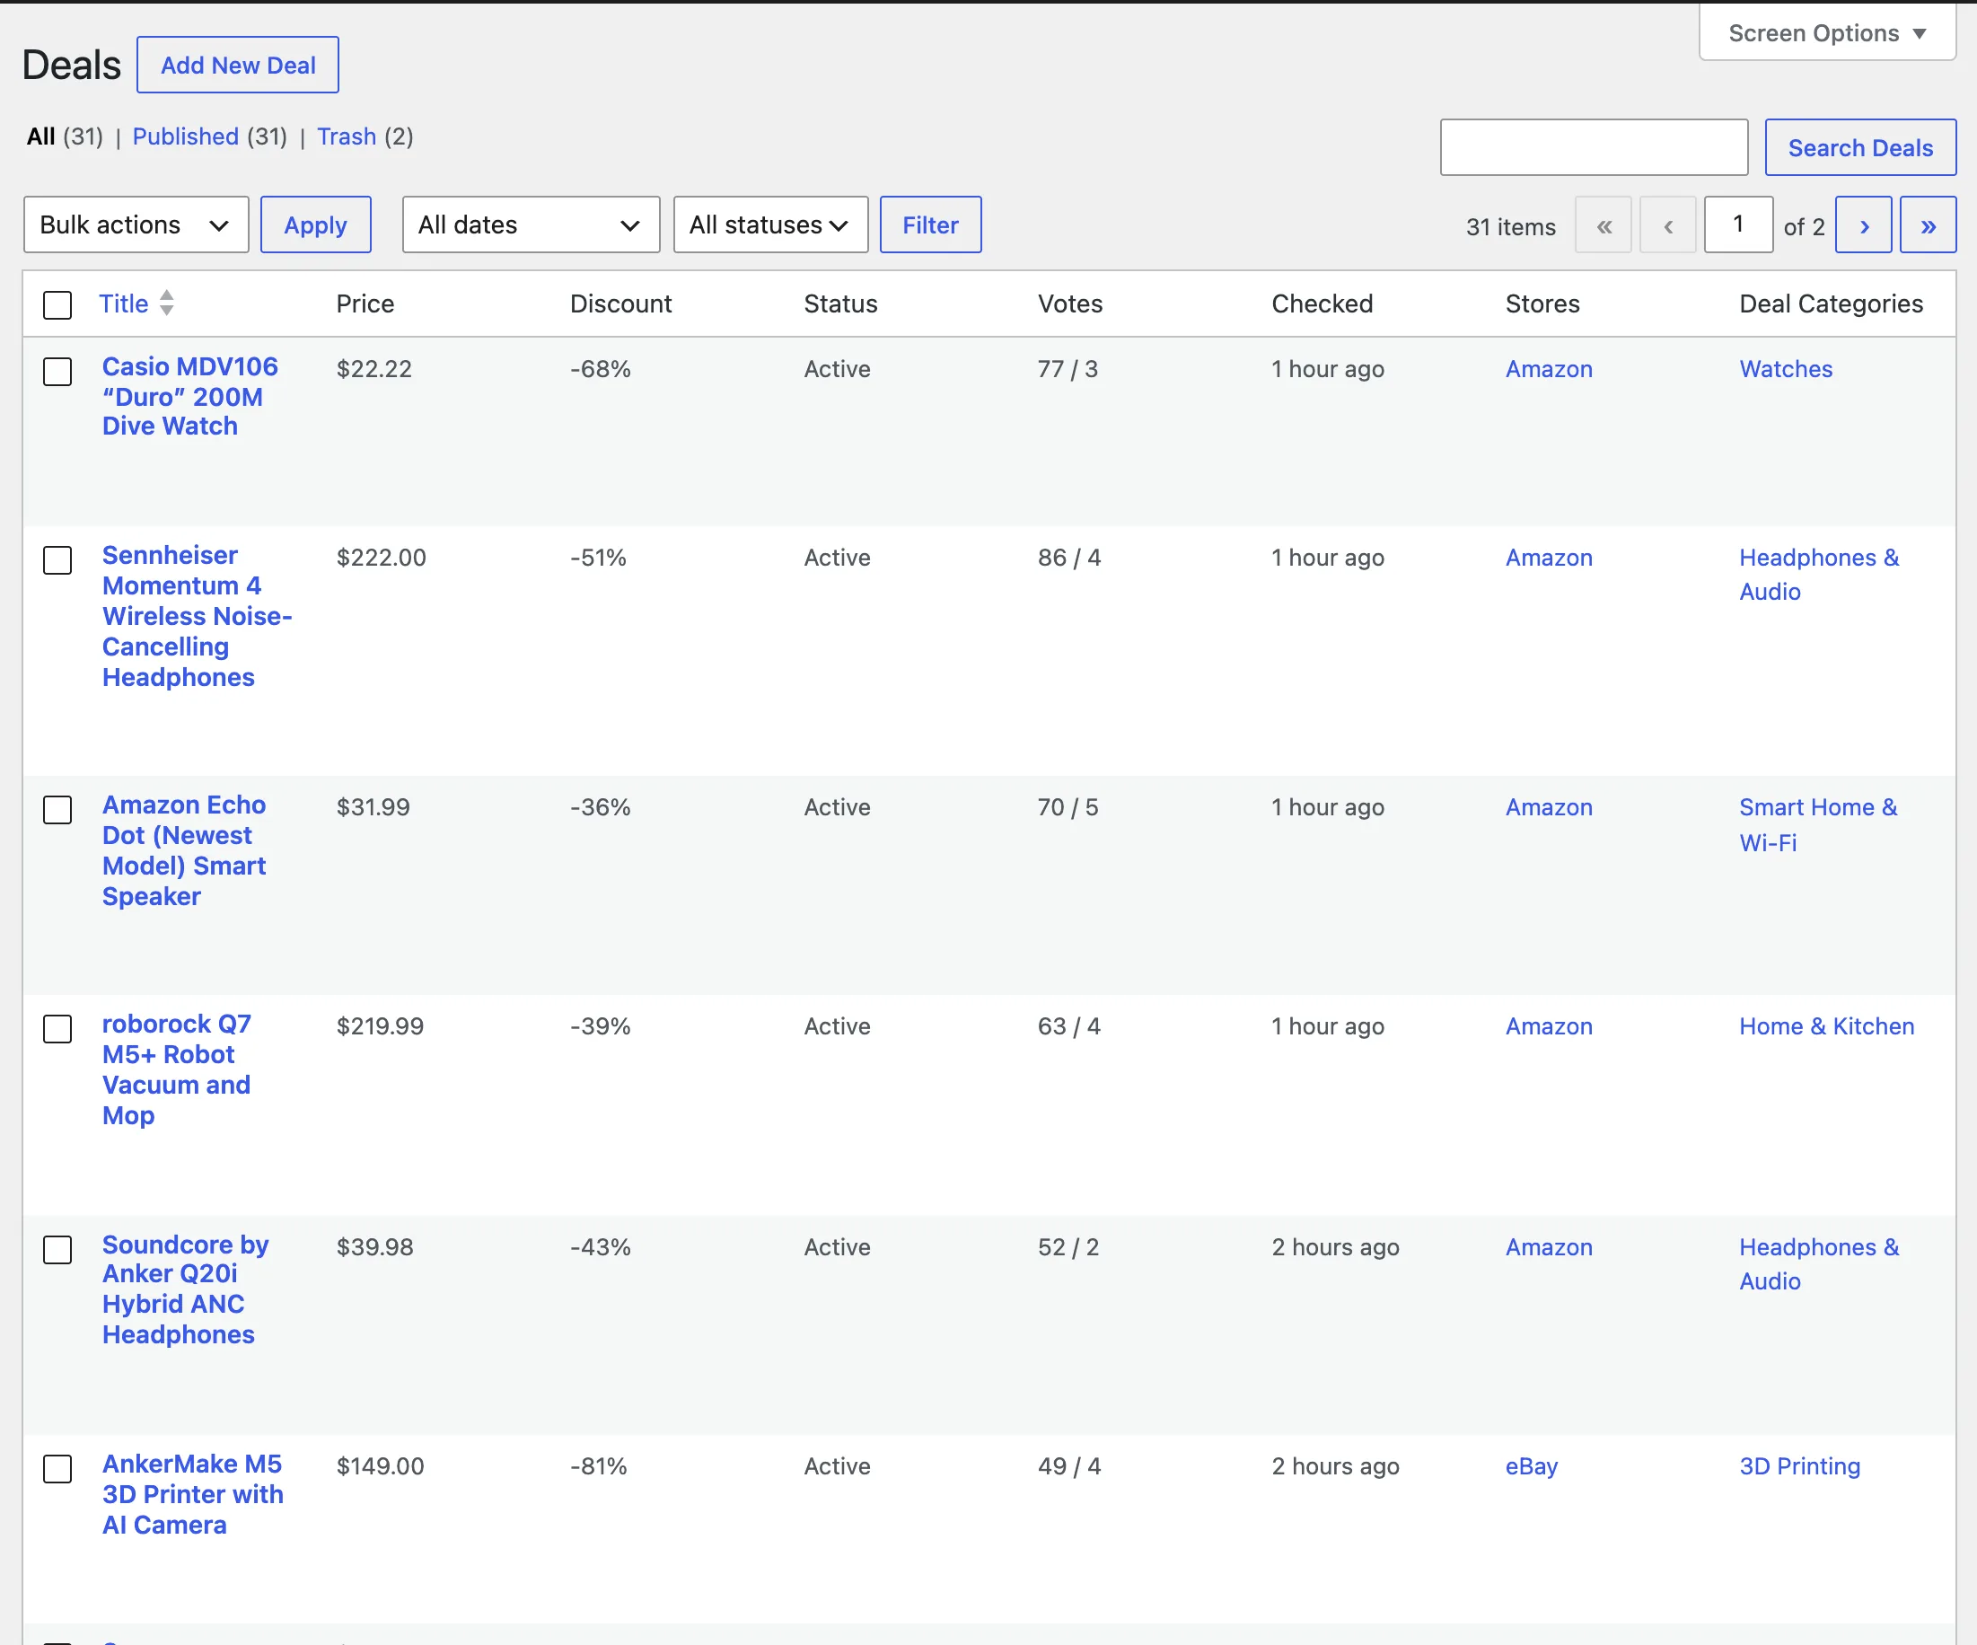
Task: Show All deals view
Action: (x=40, y=136)
